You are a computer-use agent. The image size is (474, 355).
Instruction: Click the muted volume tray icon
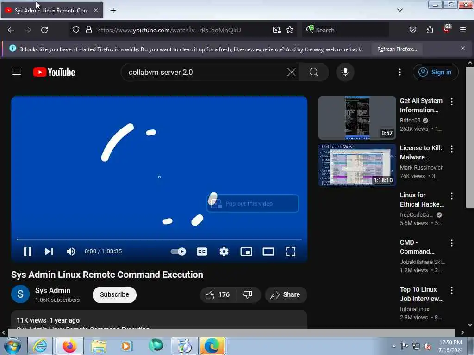[427, 346]
